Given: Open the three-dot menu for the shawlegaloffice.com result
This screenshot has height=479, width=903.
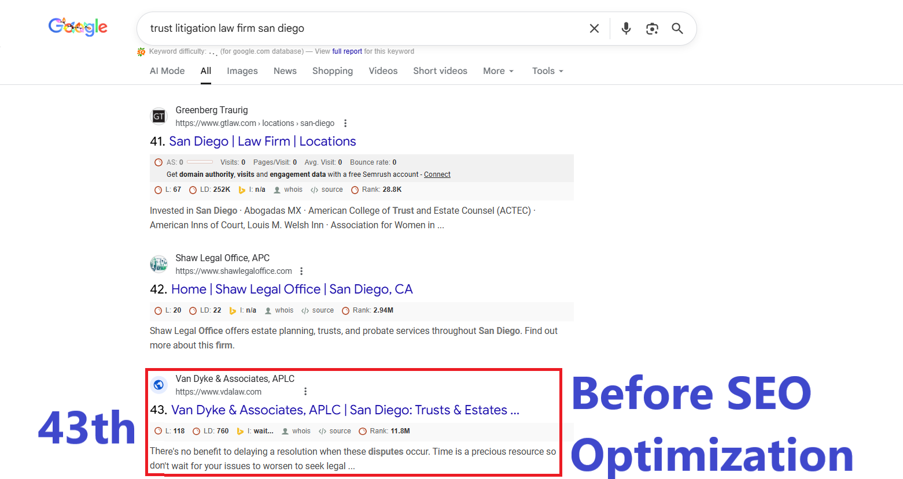Looking at the screenshot, I should [x=301, y=271].
